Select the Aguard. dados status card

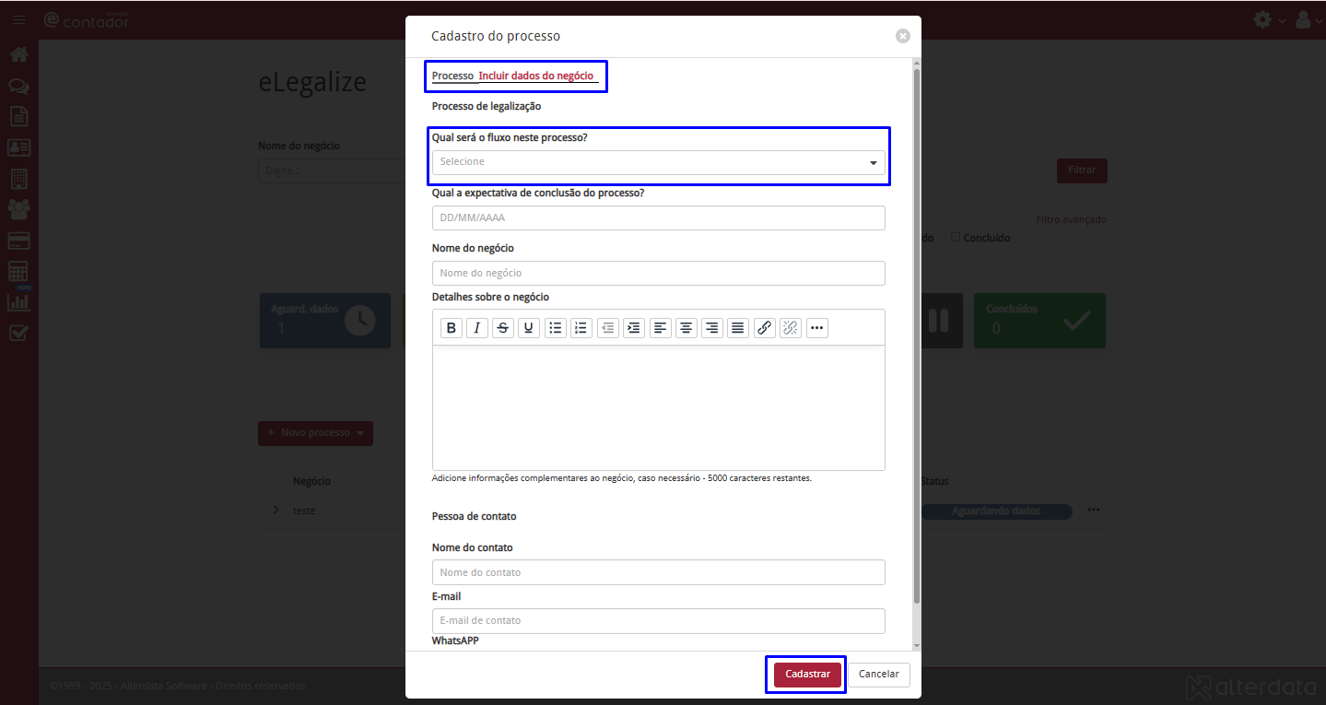click(325, 321)
